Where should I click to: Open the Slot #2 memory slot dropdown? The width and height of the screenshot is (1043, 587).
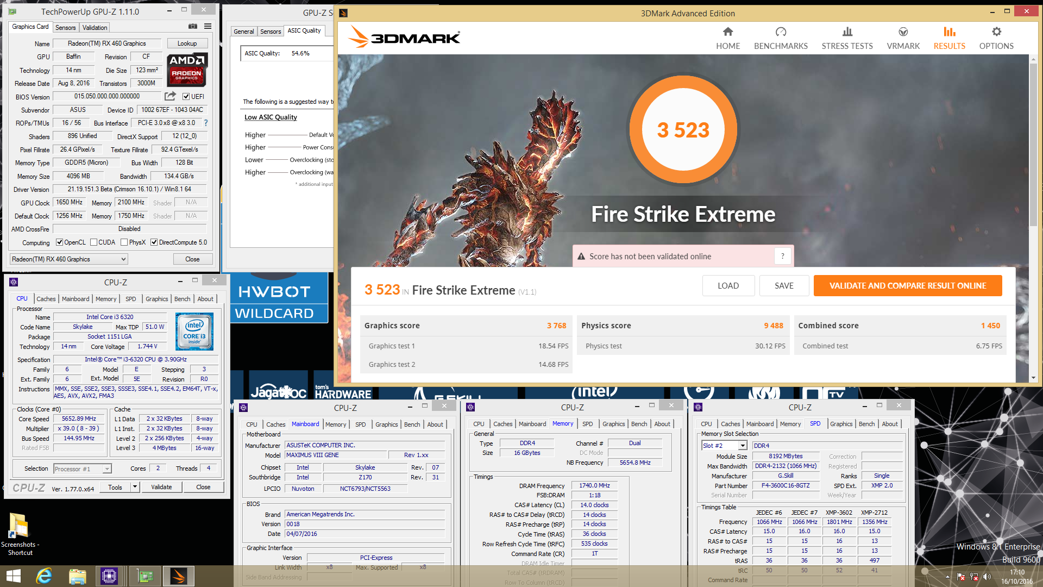coord(724,446)
